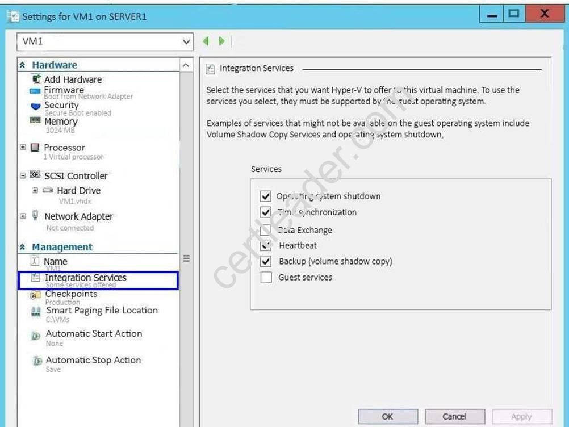Toggle the Heartbeat service checkbox
This screenshot has height=427, width=569.
pos(266,245)
